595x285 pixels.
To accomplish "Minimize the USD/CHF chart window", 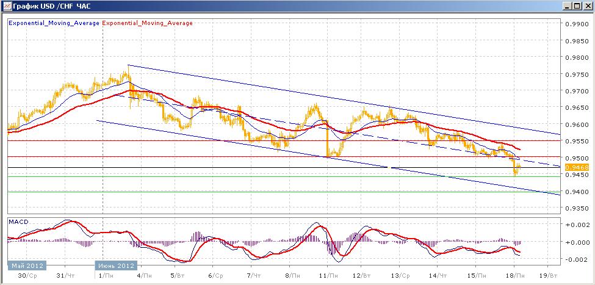I will 568,6.
